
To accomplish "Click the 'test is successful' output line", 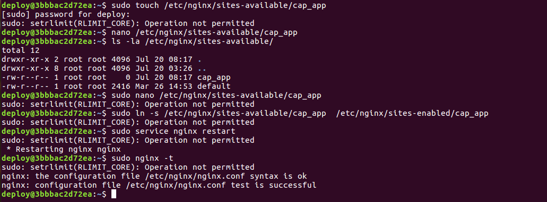I will pos(159,185).
